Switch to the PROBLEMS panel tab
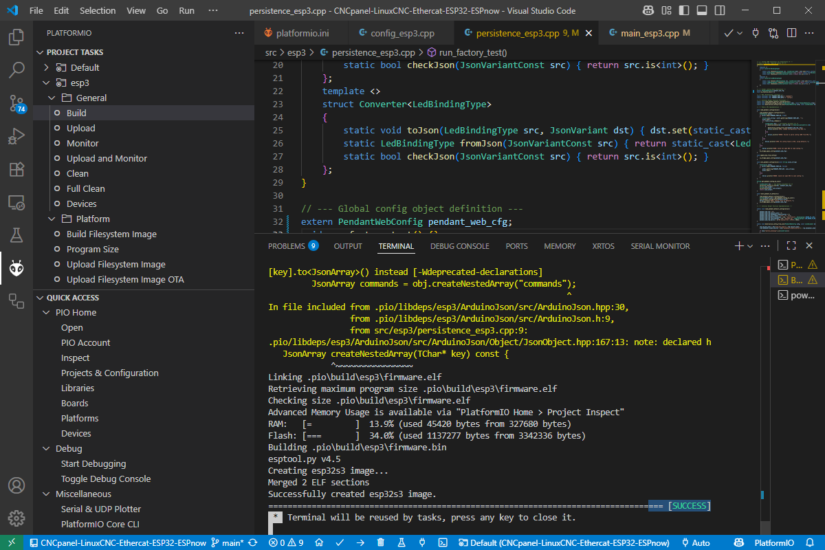Screen dimensions: 825x550 coord(286,246)
